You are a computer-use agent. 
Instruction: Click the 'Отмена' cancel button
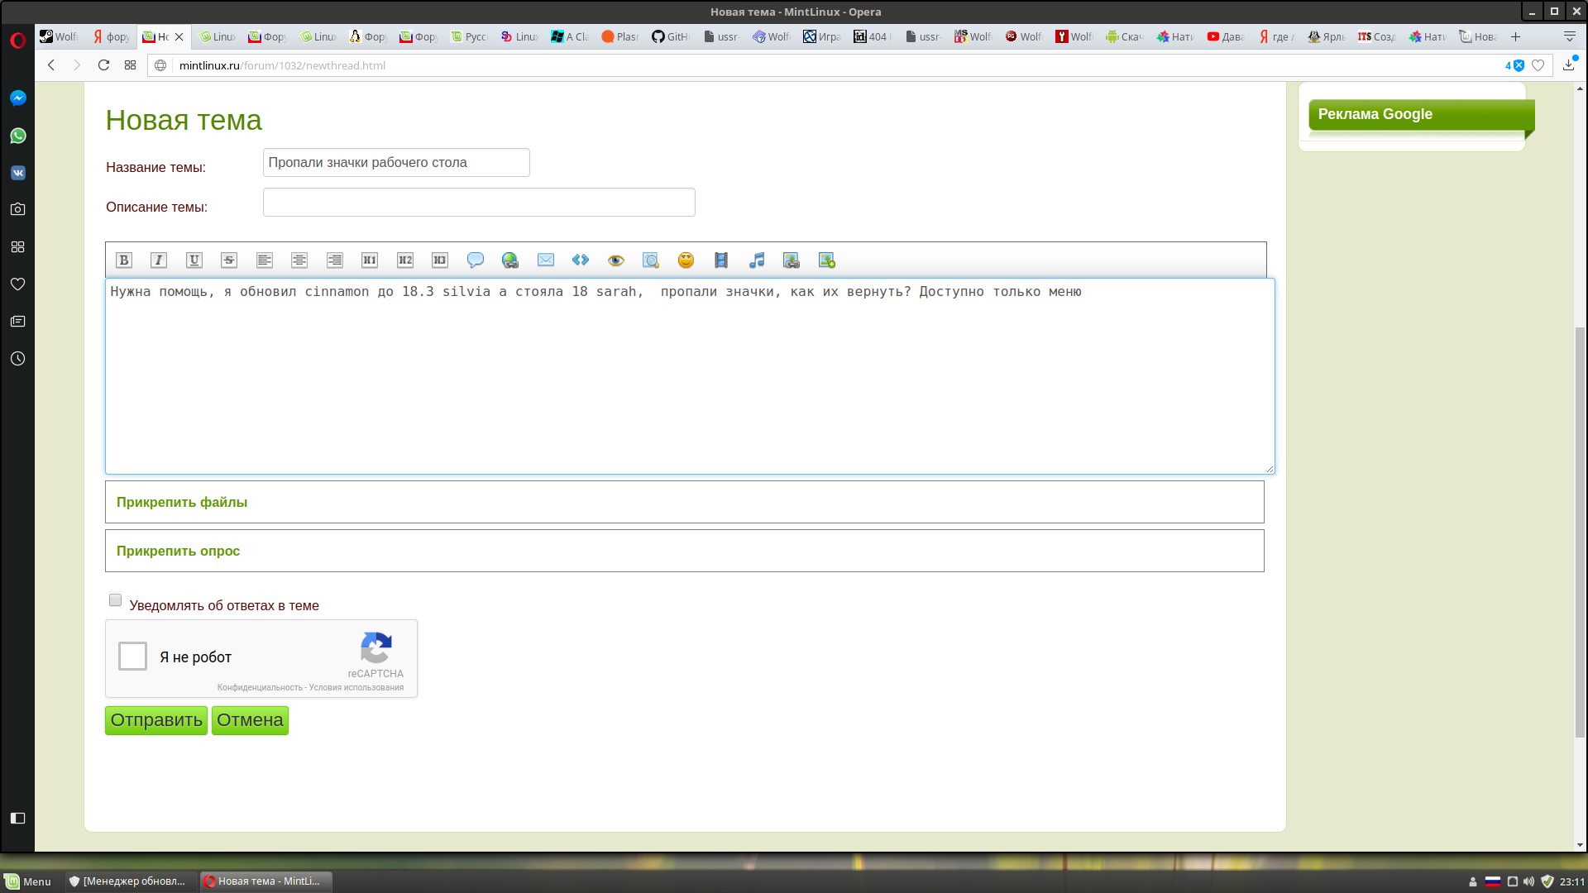pyautogui.click(x=250, y=720)
